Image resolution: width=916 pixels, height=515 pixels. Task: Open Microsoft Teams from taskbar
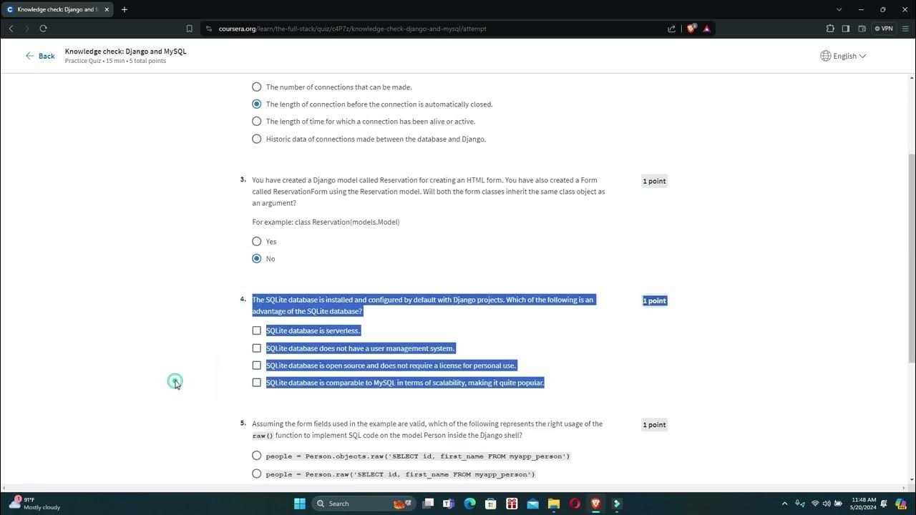coord(449,504)
